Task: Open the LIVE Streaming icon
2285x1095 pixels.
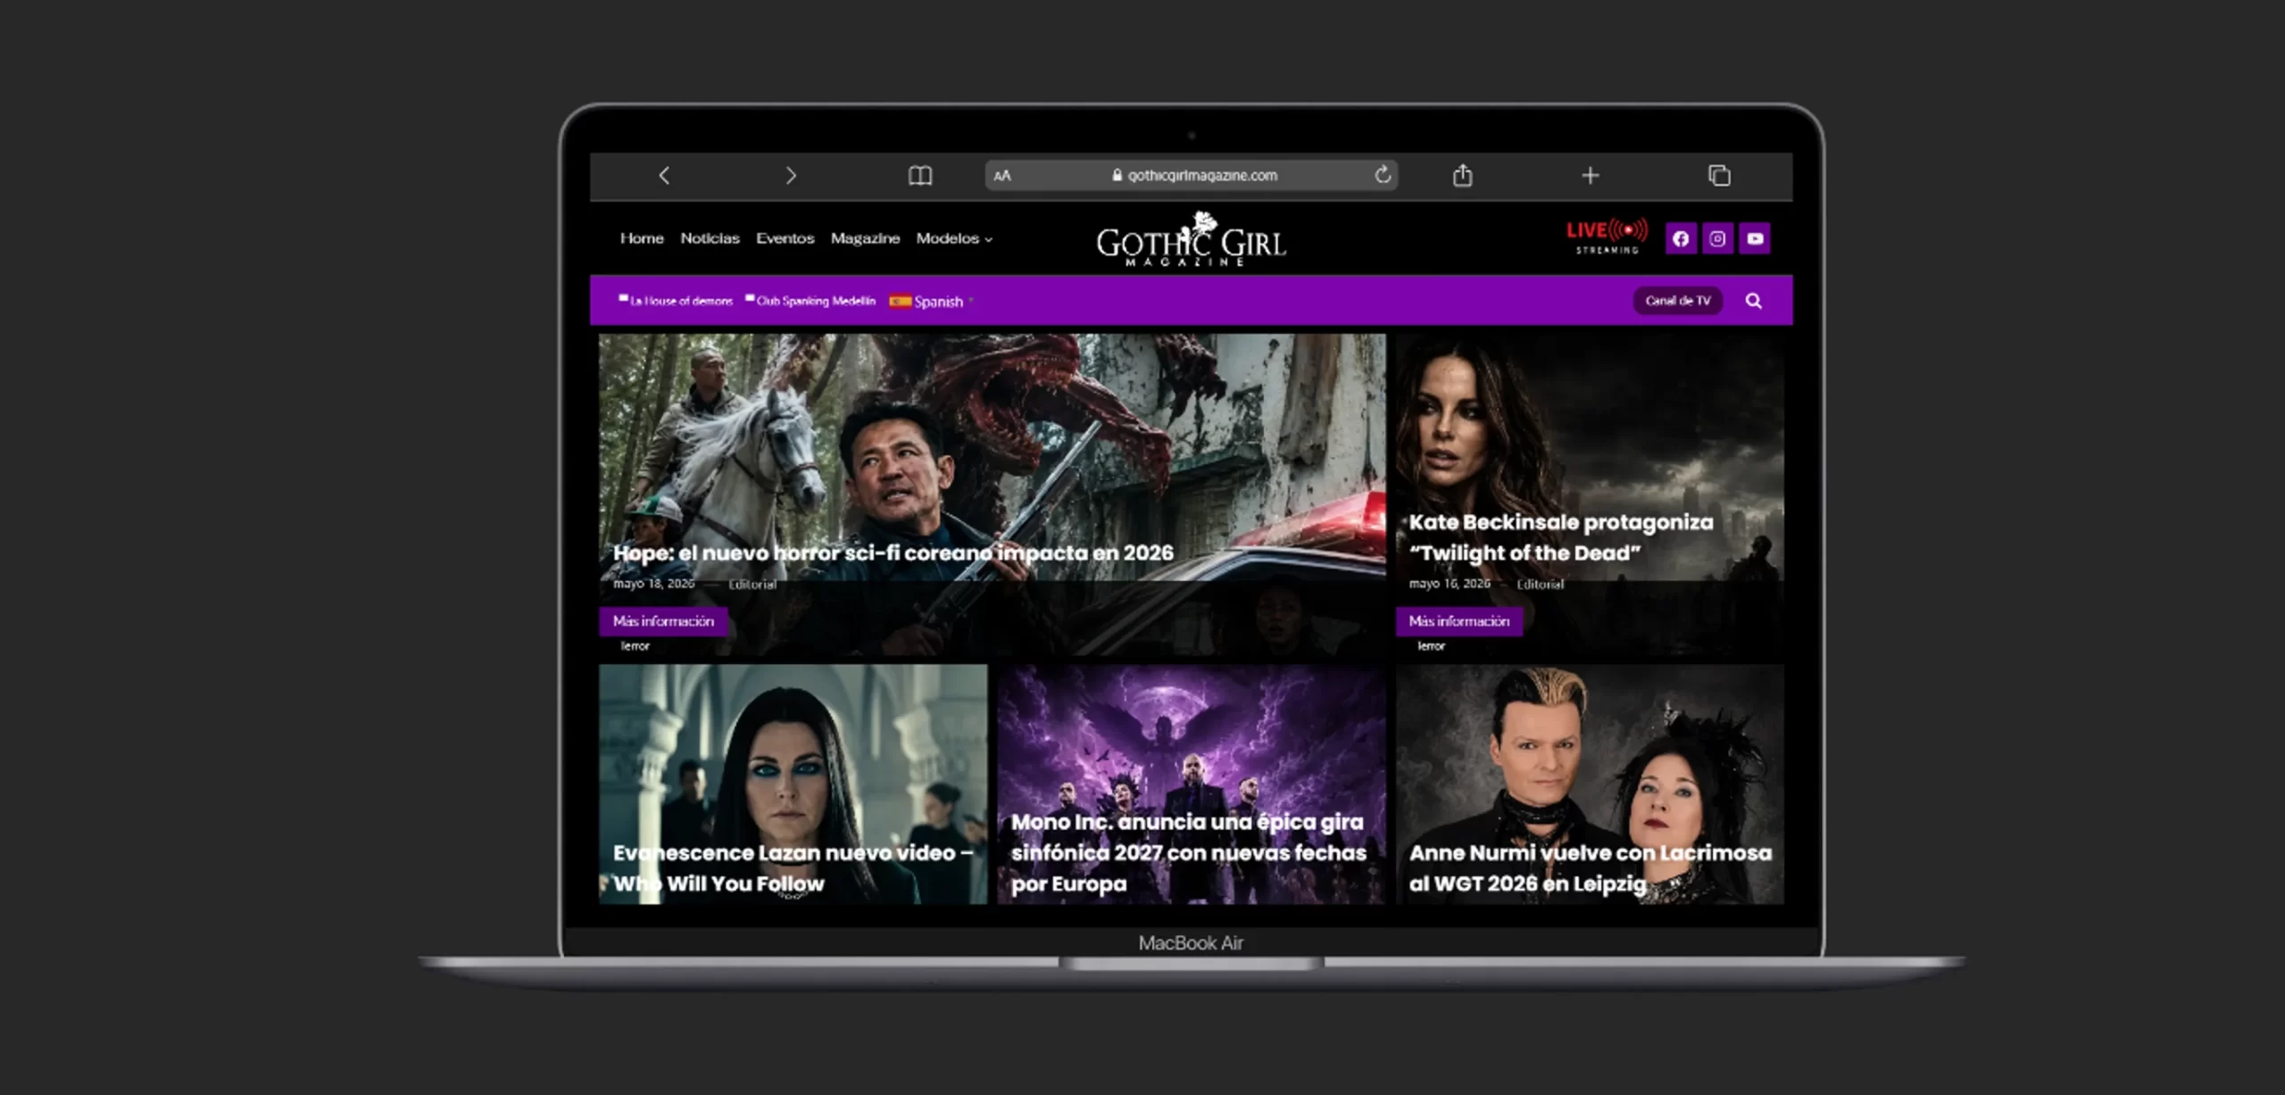Action: [x=1608, y=236]
